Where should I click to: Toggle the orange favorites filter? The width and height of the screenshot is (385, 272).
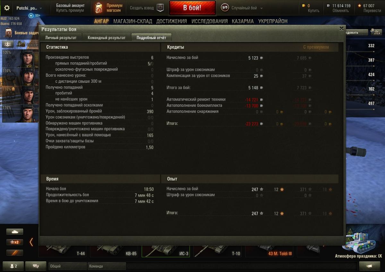(x=15, y=253)
